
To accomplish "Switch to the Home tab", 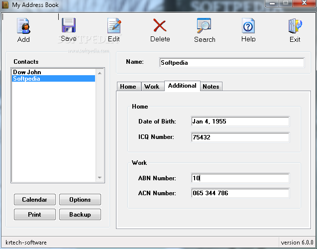I will [x=129, y=87].
